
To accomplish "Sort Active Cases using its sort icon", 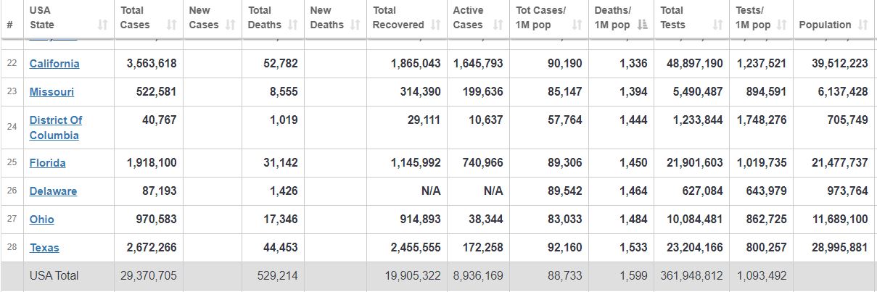I will [x=498, y=25].
